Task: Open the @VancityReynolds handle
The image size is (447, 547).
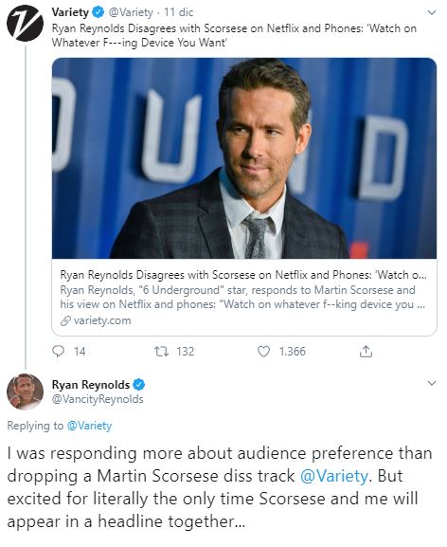Action: coord(98,399)
